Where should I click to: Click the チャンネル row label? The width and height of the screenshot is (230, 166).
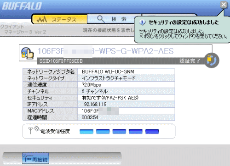(38, 91)
